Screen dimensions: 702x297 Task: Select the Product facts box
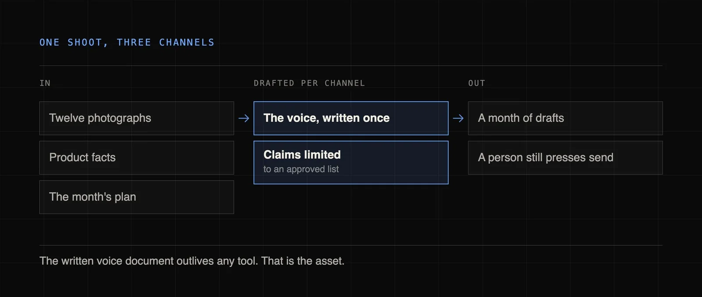pos(136,158)
